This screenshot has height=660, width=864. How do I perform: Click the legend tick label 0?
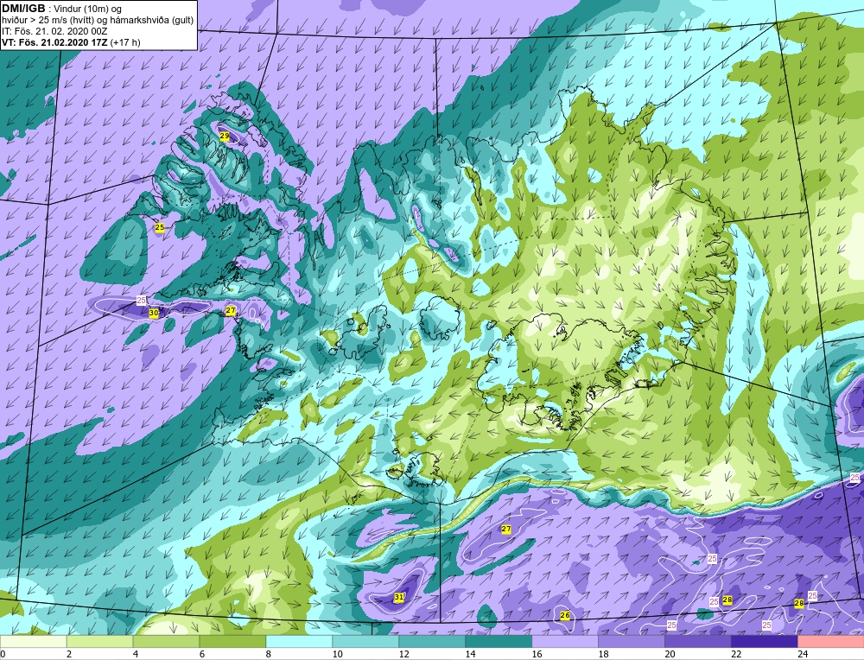coord(3,654)
